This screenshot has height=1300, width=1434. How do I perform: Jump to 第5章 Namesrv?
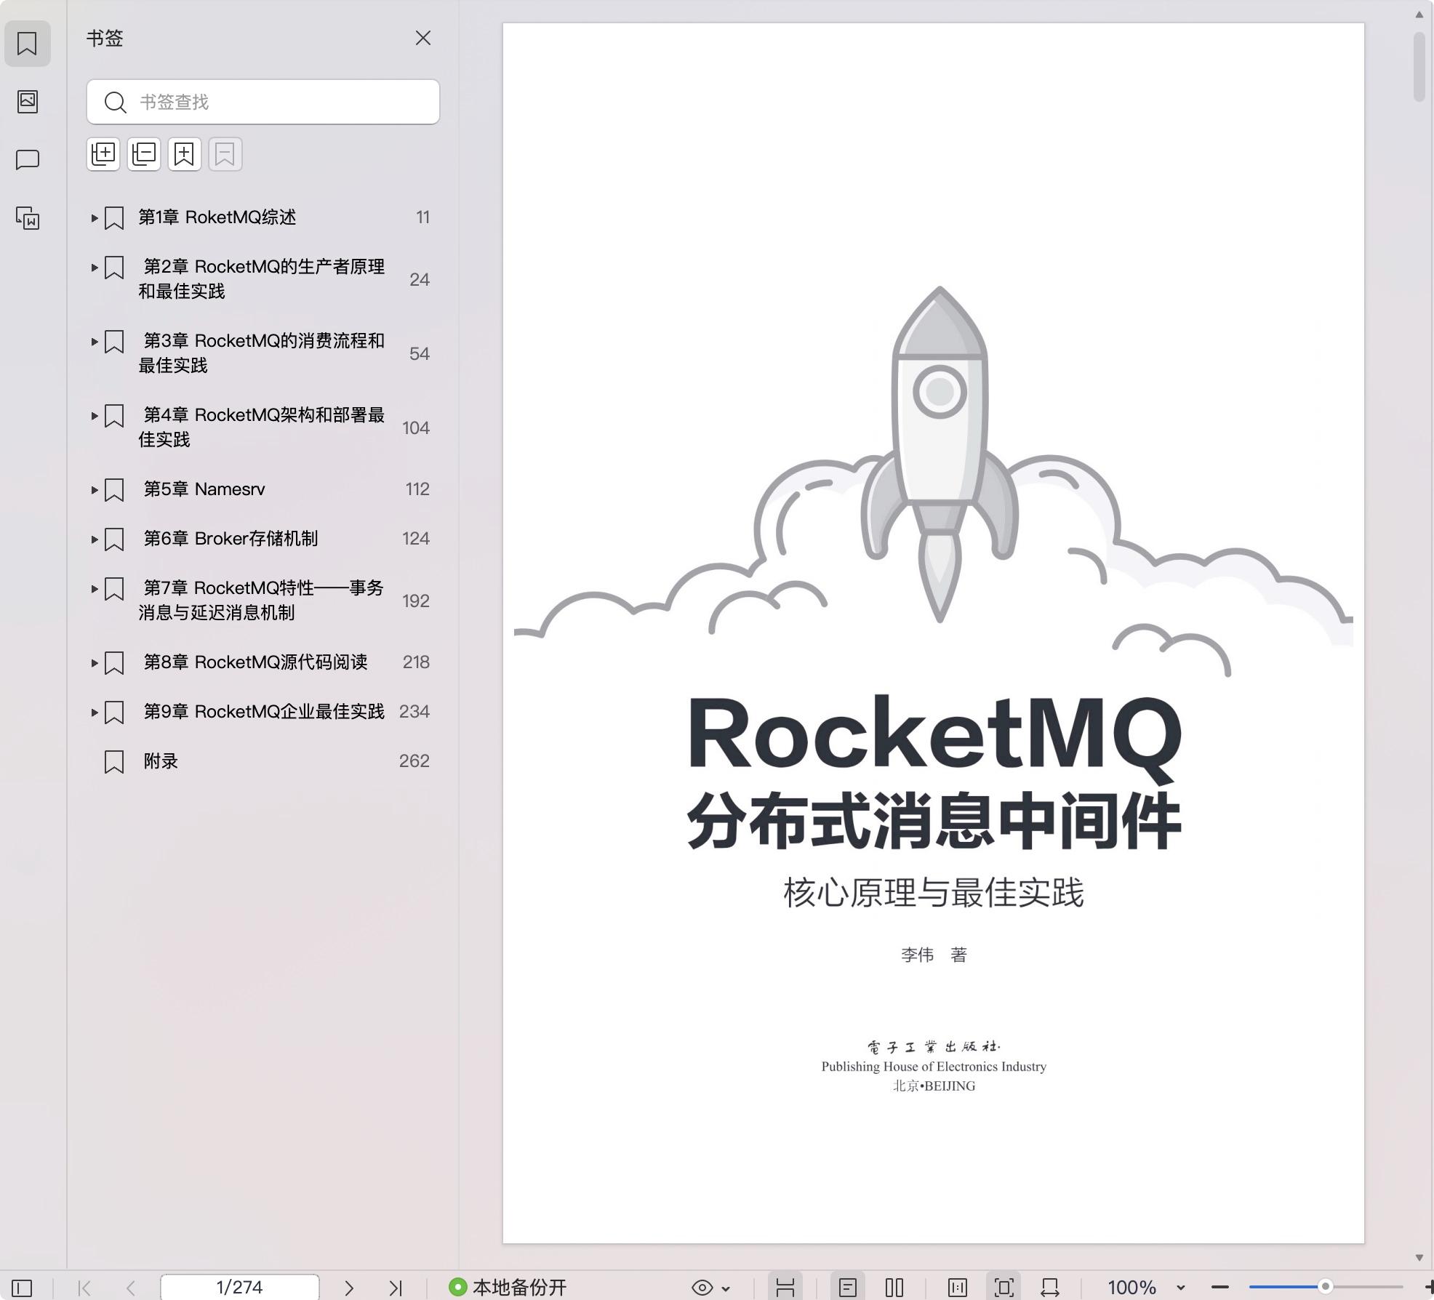204,489
